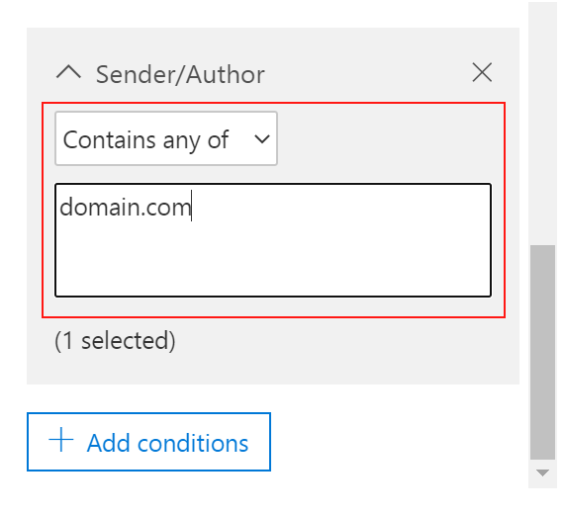Click the vertical scrollbar thumb
The height and width of the screenshot is (515, 564).
point(542,352)
